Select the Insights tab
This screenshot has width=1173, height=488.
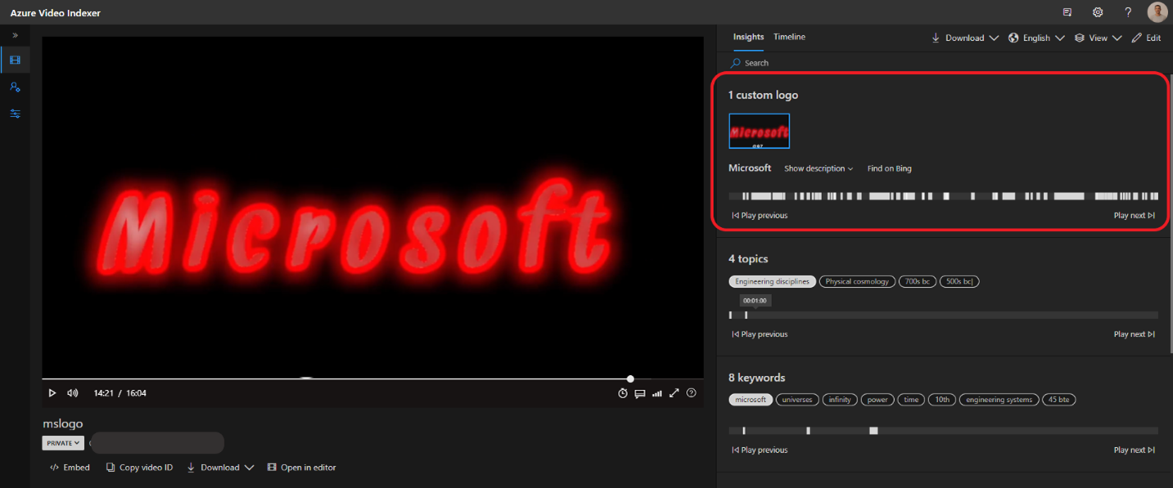coord(748,37)
